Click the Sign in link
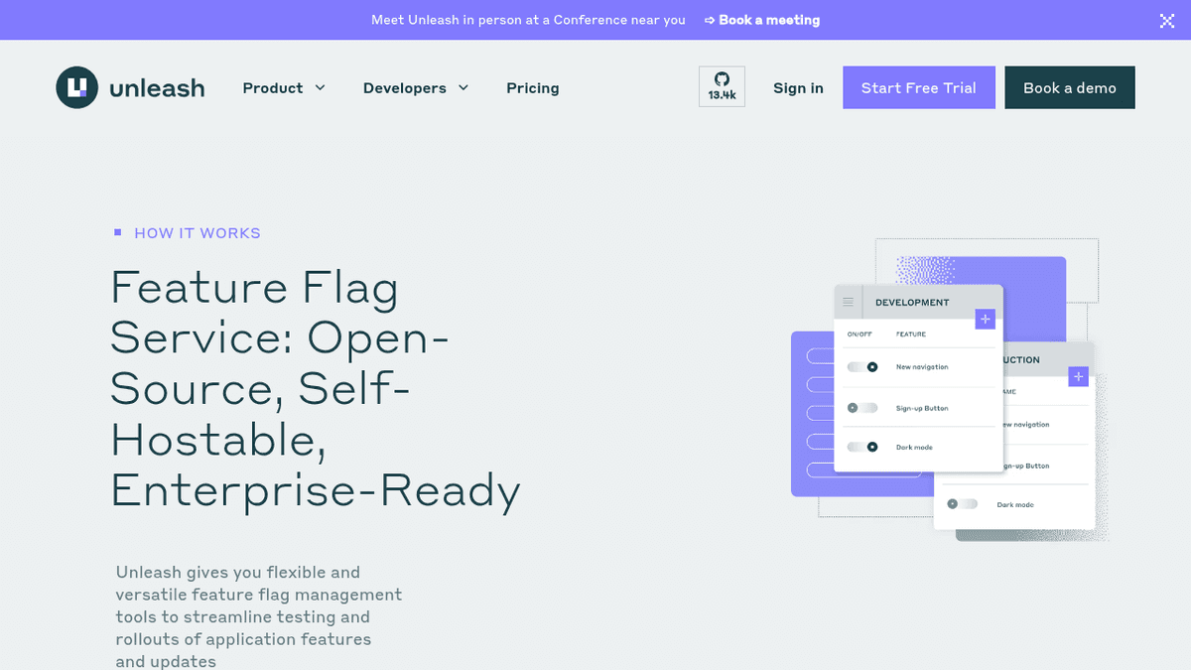 point(798,88)
